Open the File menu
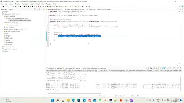 (2, 4)
